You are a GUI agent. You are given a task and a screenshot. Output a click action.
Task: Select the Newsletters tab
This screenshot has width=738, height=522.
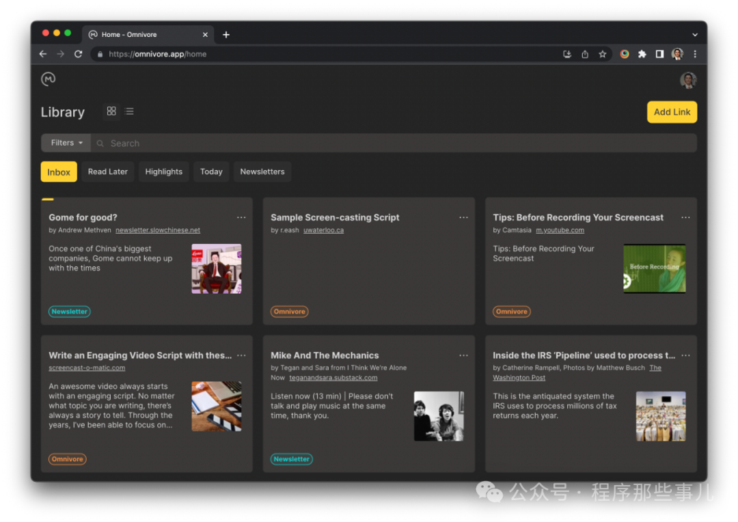(x=262, y=171)
